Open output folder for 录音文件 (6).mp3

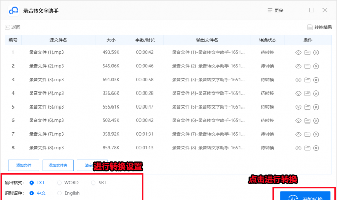pyautogui.click(x=307, y=121)
